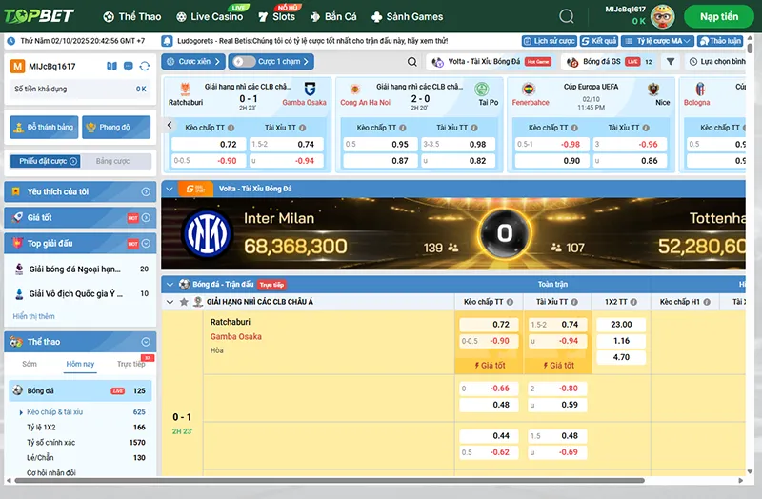762x499 pixels.
Task: Click Đỗ thánh bảng button
Action: click(44, 128)
